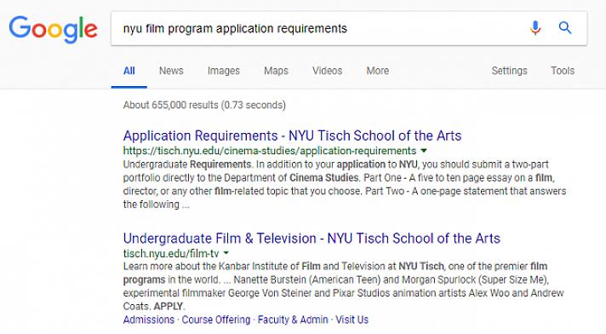Viewport: 606px width, 334px height.
Task: Visit the Faculty & Admin sitelink
Action: coord(293,320)
